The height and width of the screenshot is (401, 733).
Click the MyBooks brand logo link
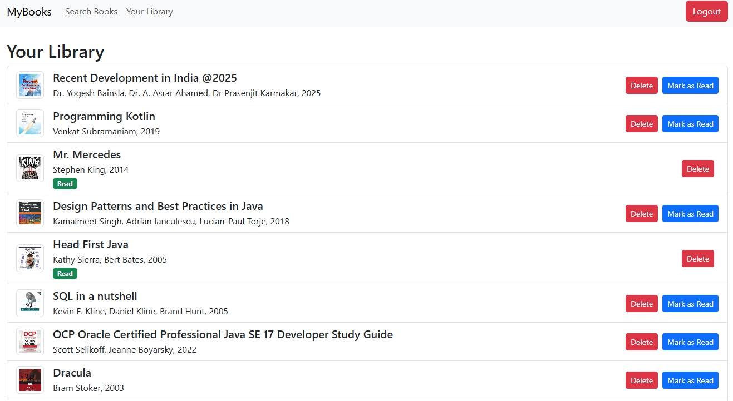[29, 12]
